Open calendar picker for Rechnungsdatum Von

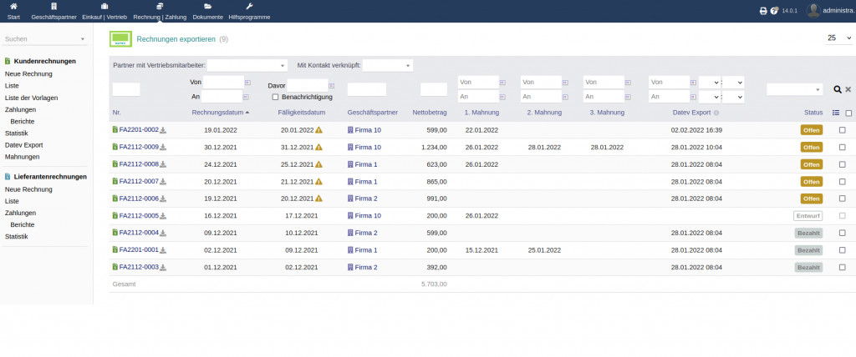[x=247, y=83]
